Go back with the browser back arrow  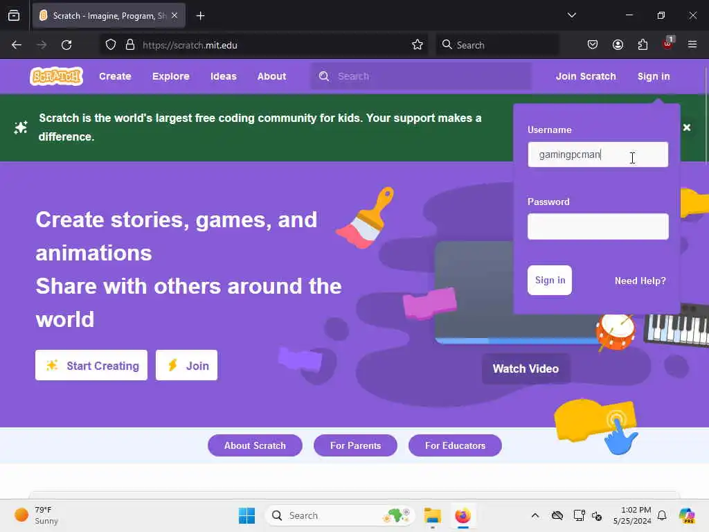tap(17, 45)
